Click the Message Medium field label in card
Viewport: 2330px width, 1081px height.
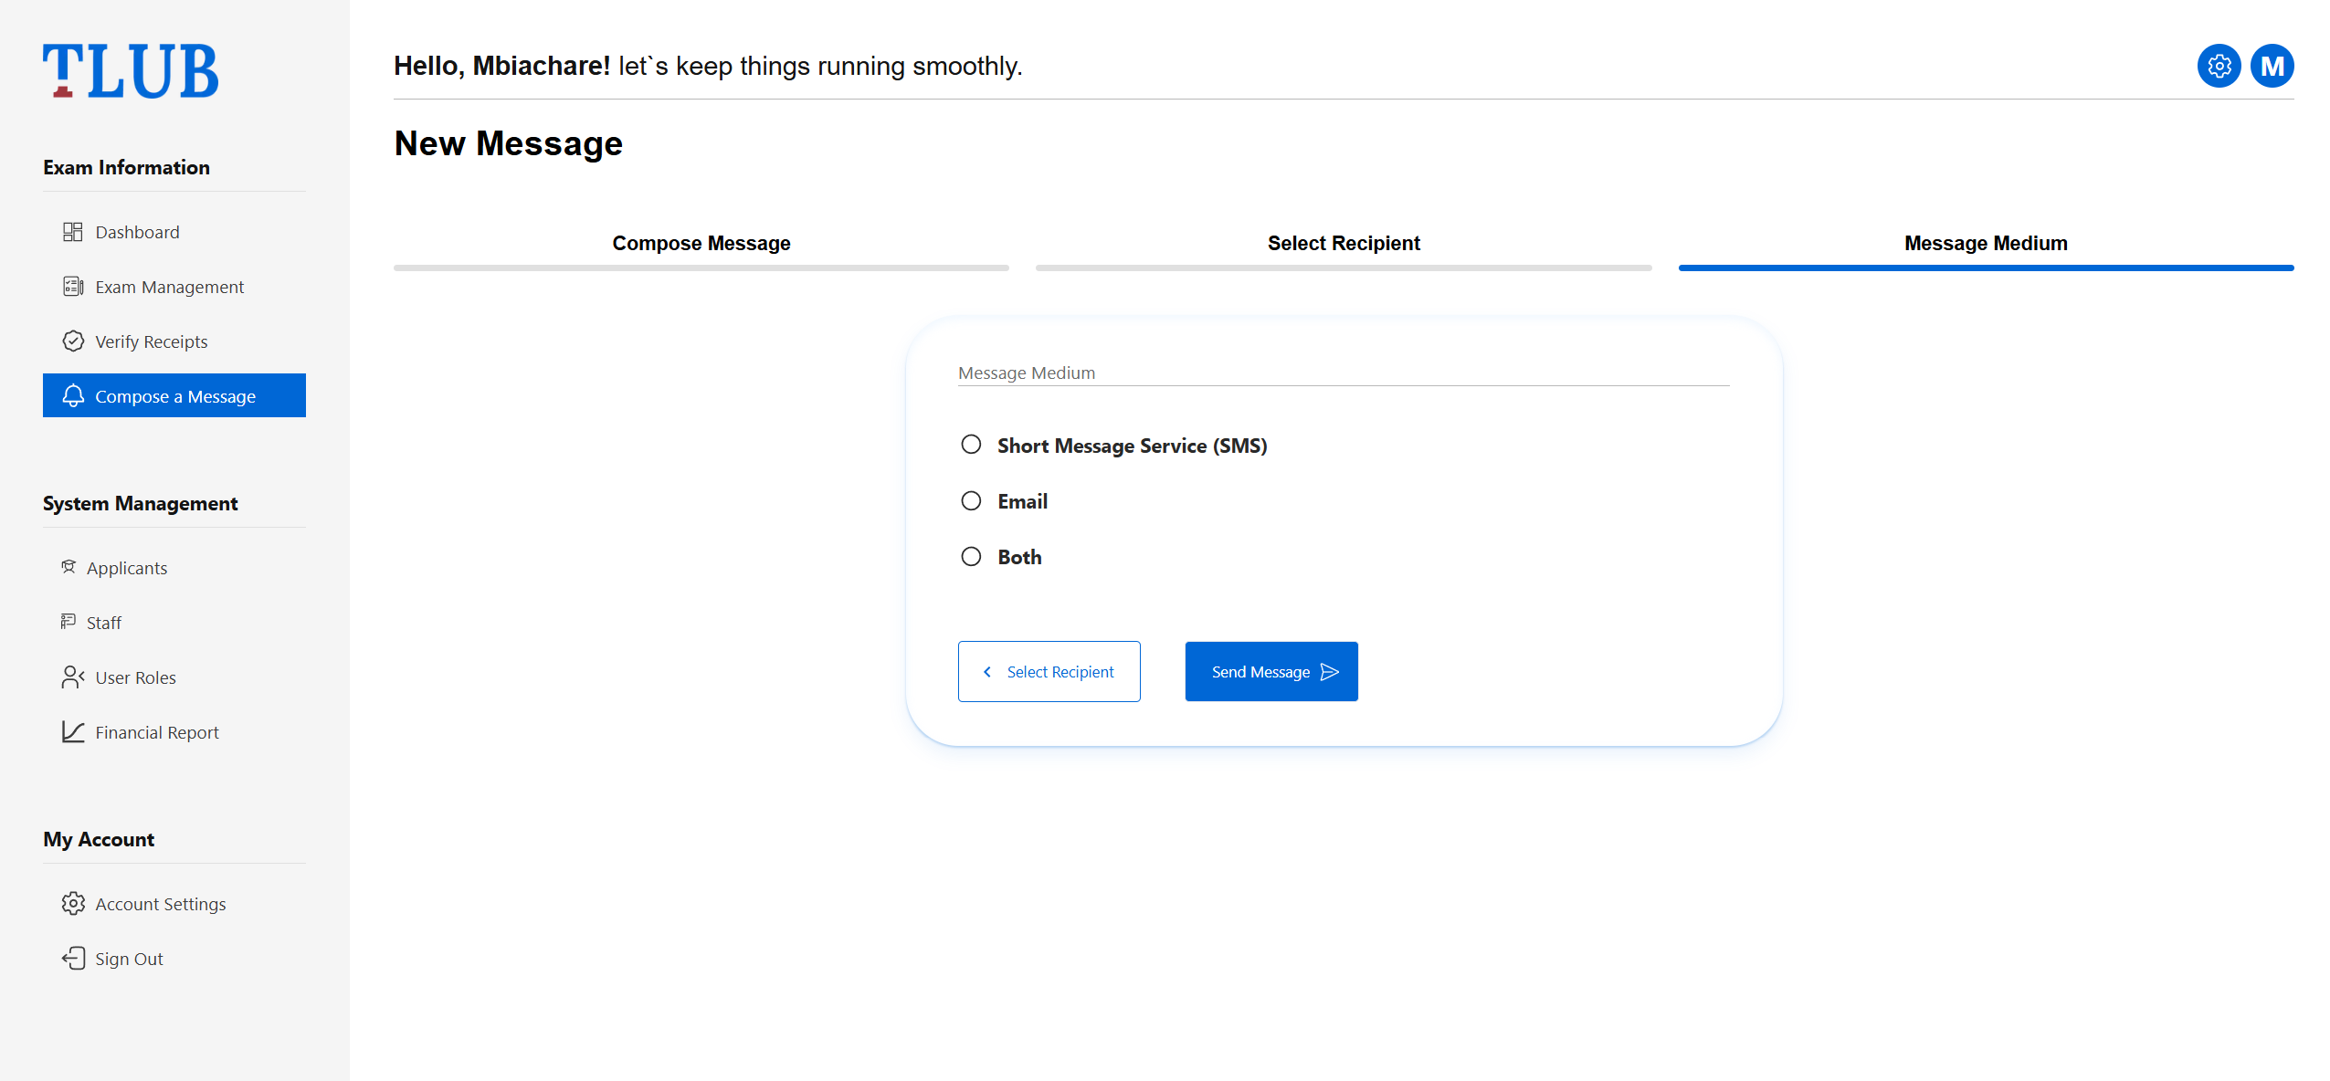click(x=1026, y=373)
